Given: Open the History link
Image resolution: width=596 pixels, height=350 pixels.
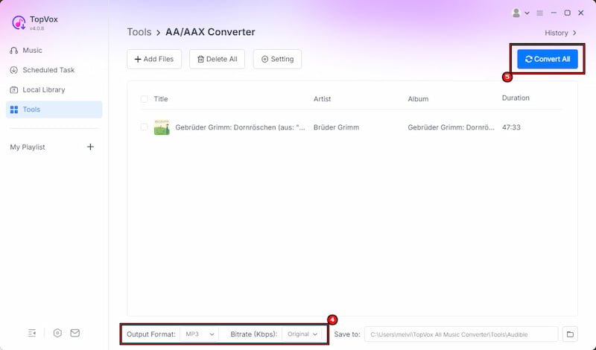Looking at the screenshot, I should coord(561,33).
